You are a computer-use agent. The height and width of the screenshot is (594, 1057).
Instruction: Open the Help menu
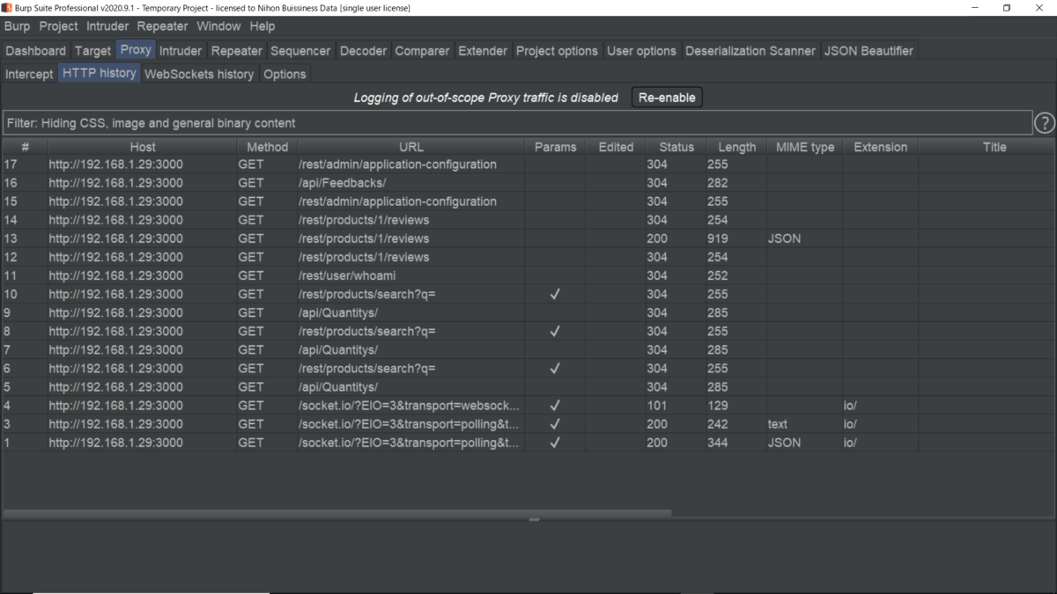[262, 26]
